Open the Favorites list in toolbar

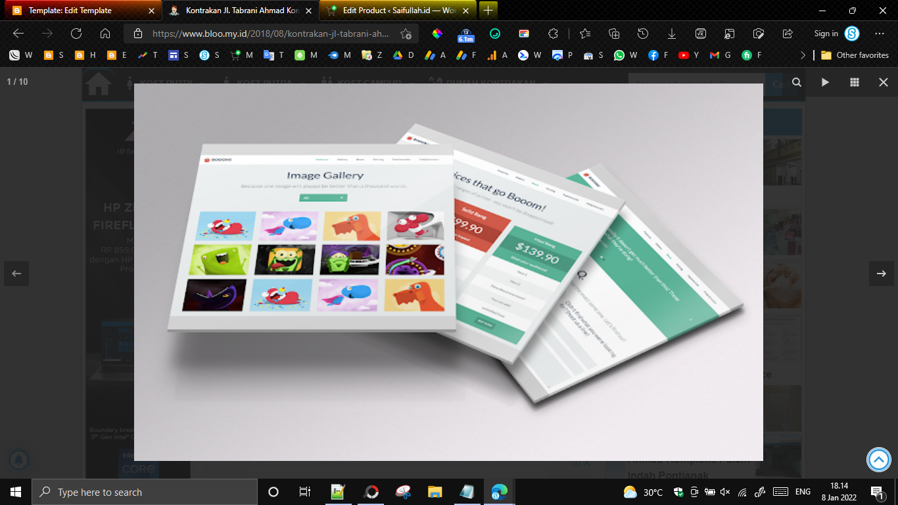(584, 34)
